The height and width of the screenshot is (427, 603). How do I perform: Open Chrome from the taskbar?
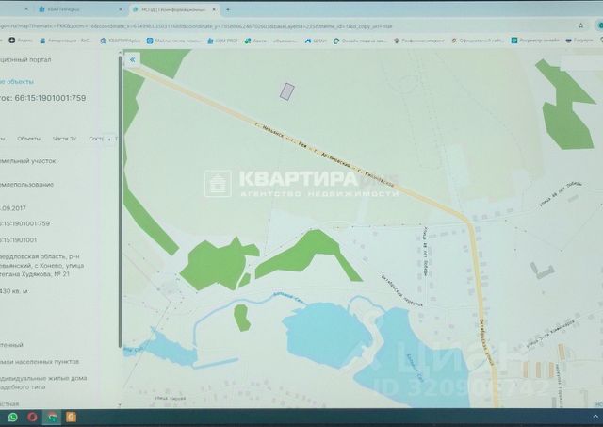[x=52, y=417]
